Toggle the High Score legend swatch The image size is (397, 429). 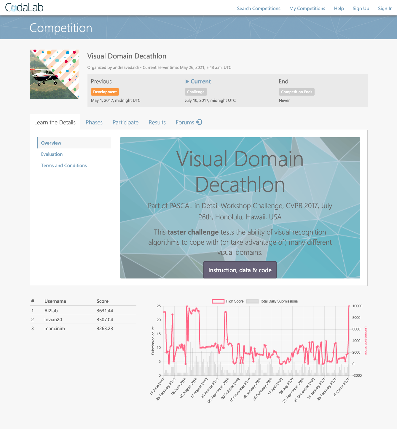pos(218,301)
